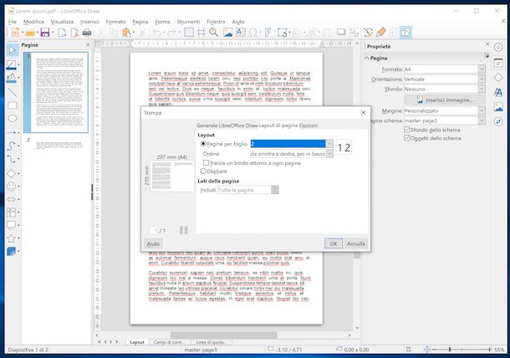Click the New document toolbar icon
Image resolution: width=510 pixels, height=358 pixels.
coord(15,33)
